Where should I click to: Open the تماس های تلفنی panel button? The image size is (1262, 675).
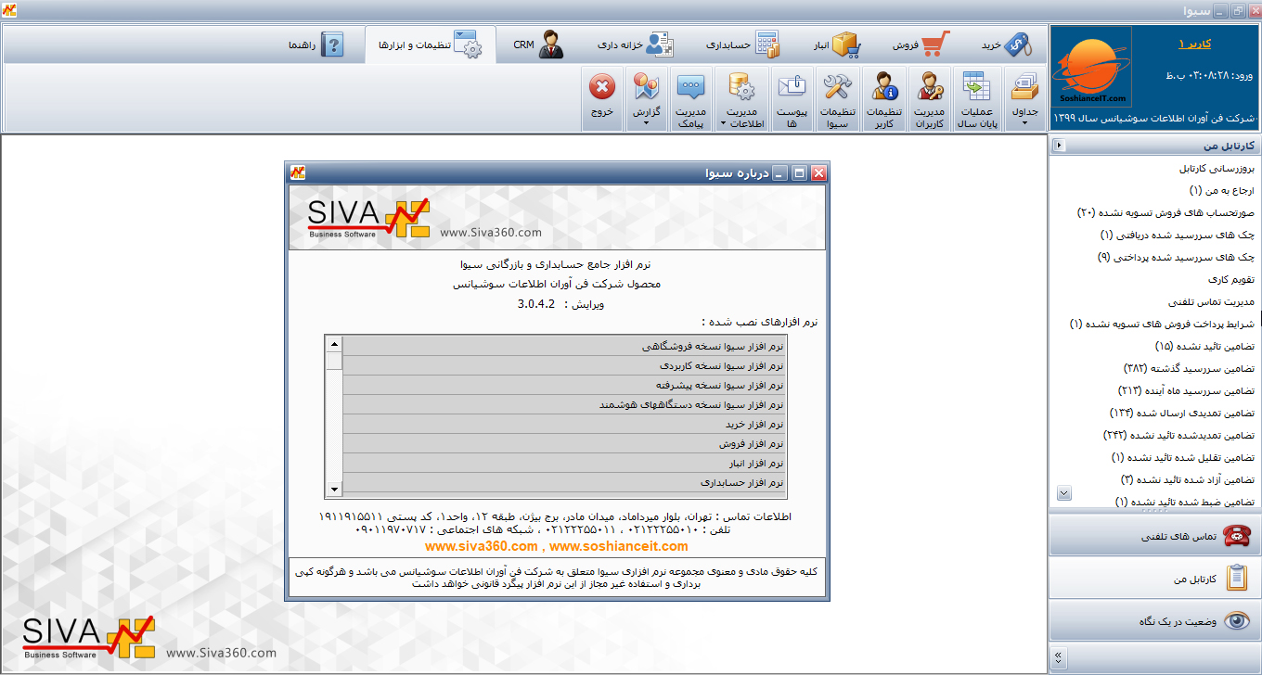[1155, 536]
